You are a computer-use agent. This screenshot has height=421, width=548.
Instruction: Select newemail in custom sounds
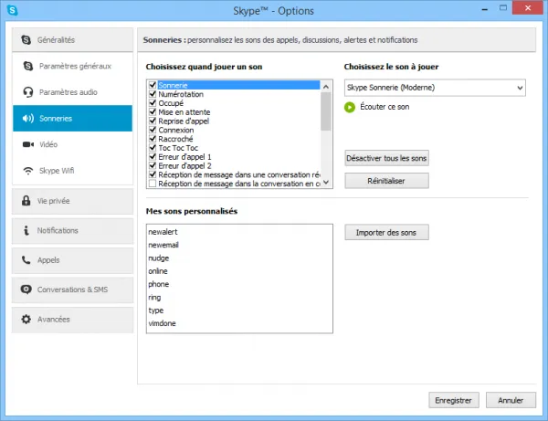click(163, 245)
